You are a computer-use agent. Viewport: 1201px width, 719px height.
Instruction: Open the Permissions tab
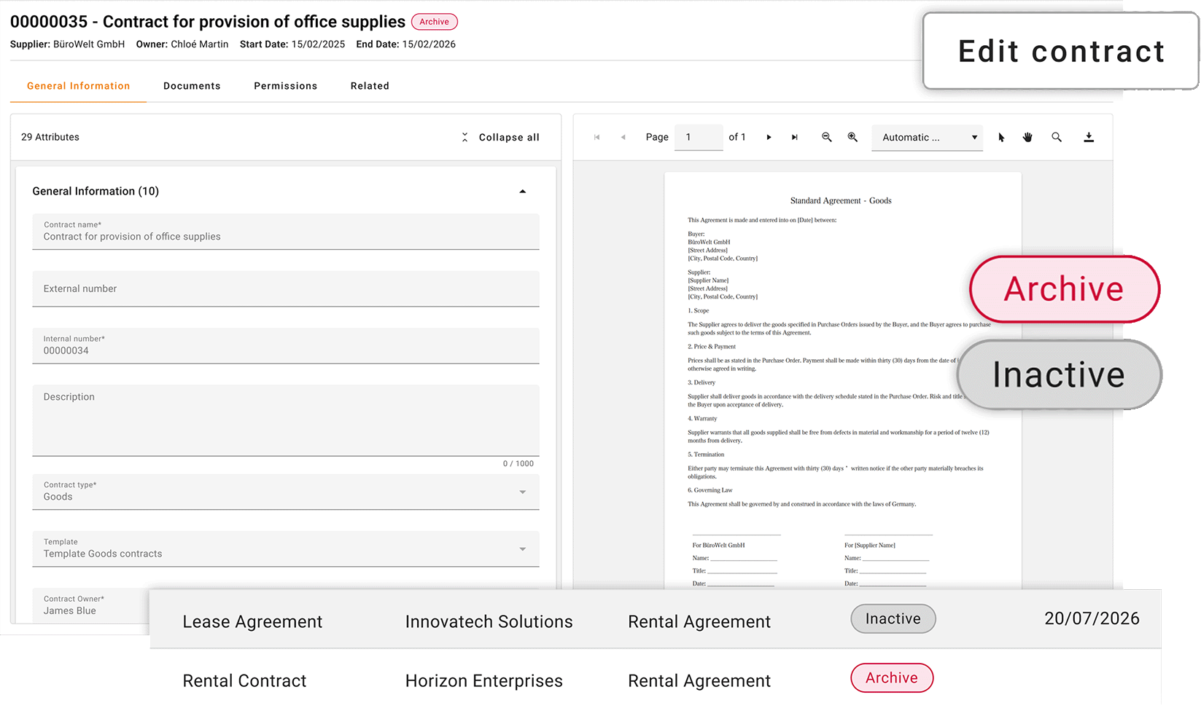point(285,86)
